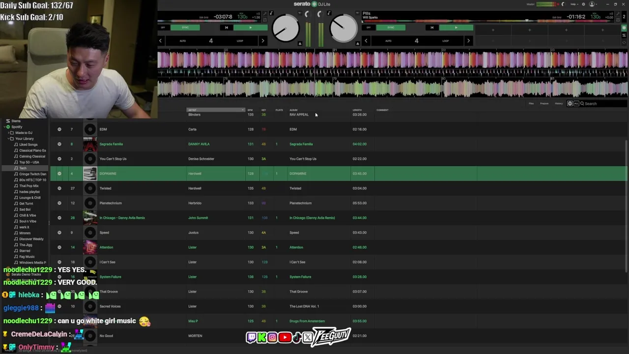Screen dimensions: 629x354
Task: Sort library by LENGTH column header
Action: 357,110
